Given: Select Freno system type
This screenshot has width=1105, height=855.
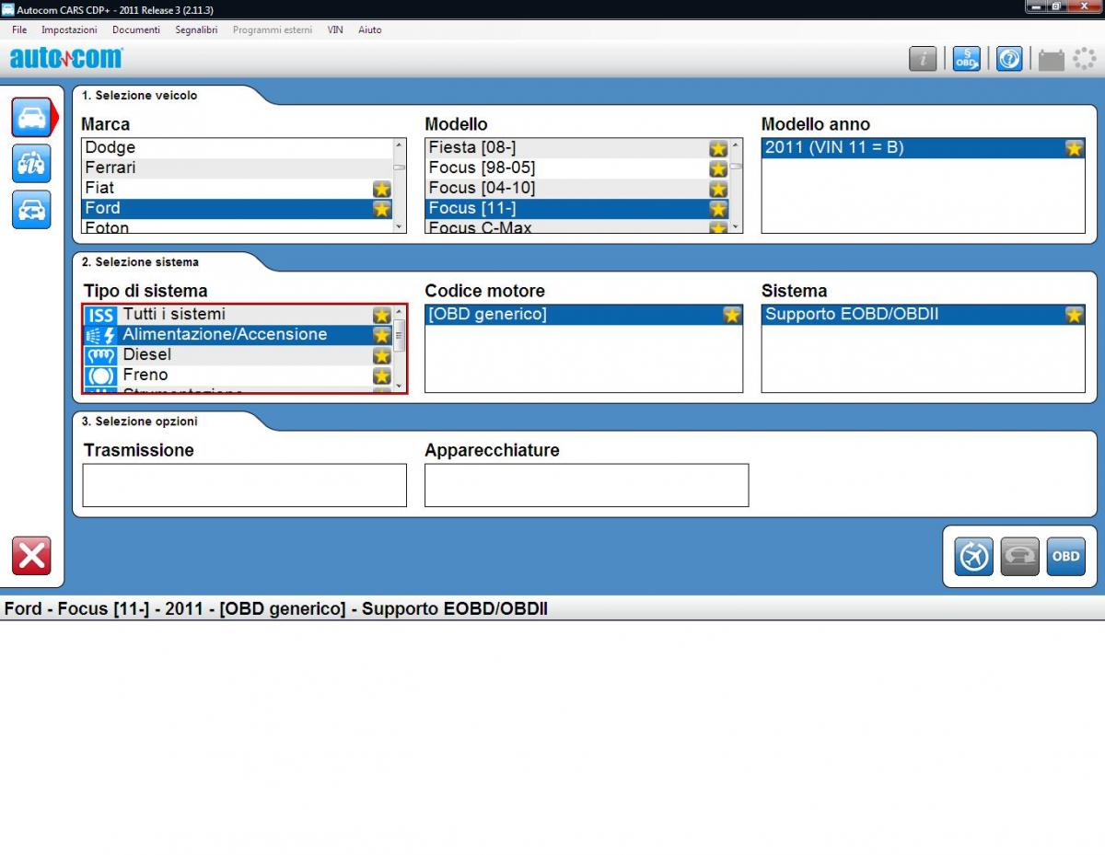Looking at the screenshot, I should tap(238, 376).
